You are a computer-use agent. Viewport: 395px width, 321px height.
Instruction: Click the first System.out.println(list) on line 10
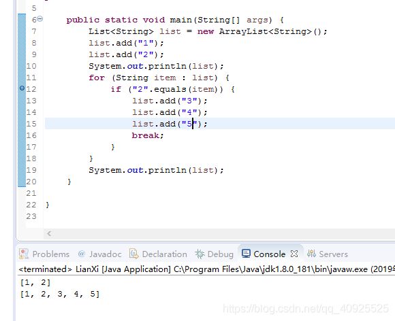[156, 66]
